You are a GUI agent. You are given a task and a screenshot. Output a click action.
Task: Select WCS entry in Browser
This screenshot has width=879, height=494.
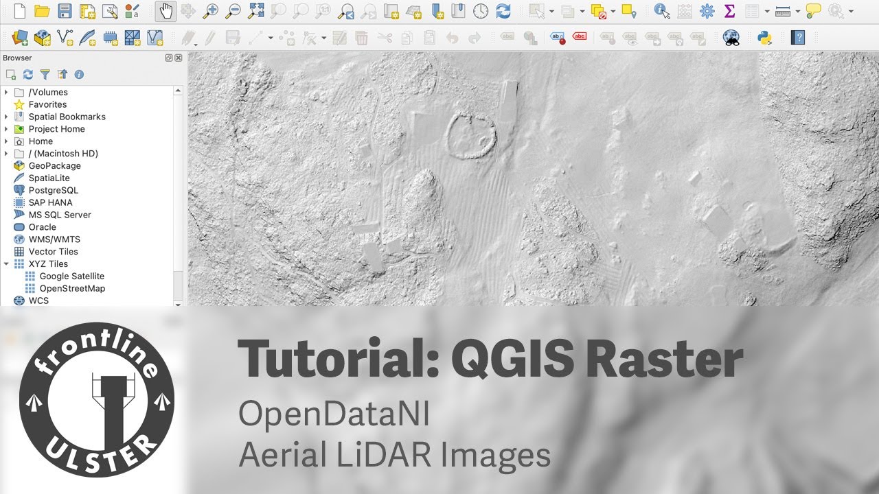click(x=38, y=301)
